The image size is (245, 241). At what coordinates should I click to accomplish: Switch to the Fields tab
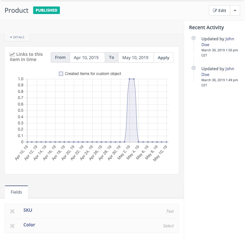[x=16, y=192]
